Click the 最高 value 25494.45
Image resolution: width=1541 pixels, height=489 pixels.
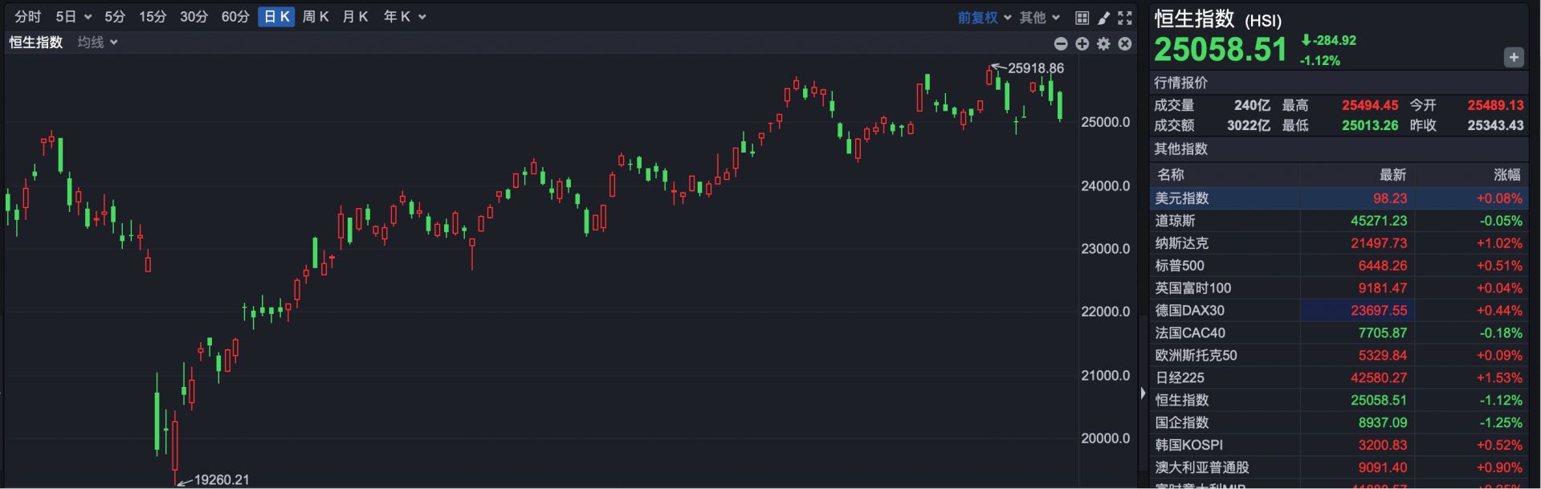1370,106
